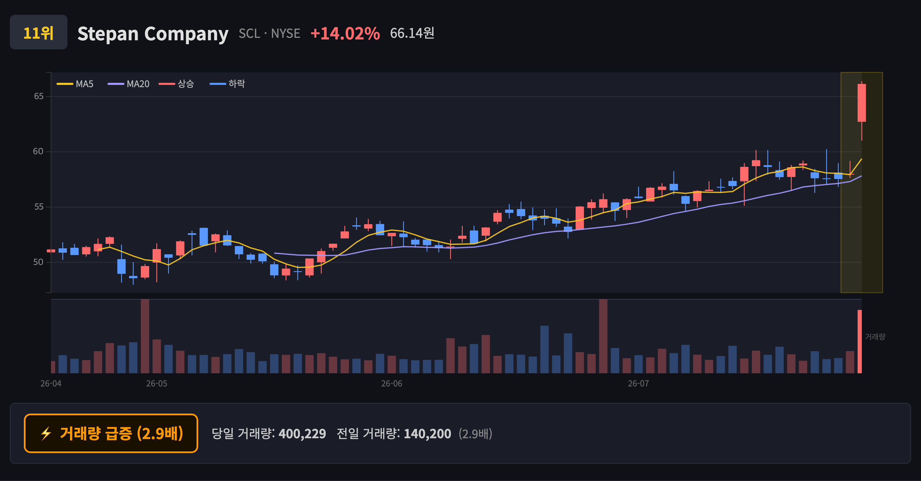Click the 26-04 date axis label
921x481 pixels.
coord(51,383)
